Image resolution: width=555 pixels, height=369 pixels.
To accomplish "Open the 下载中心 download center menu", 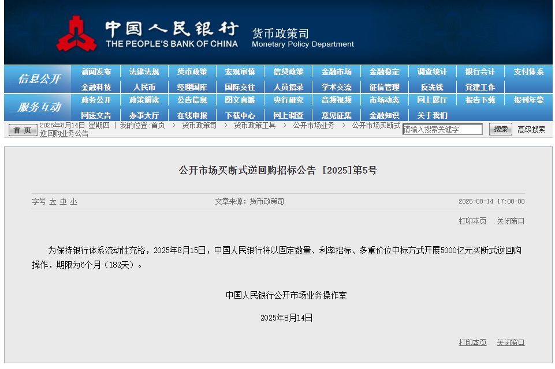I will coord(240,115).
